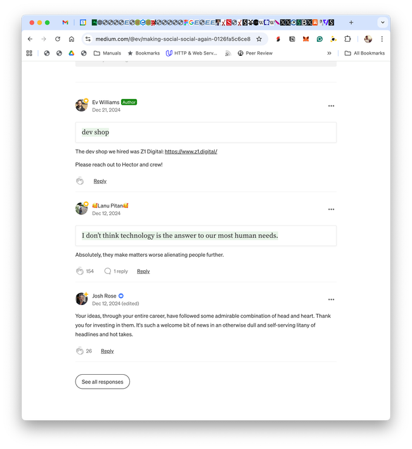Viewport: 412px width, 449px height.
Task: Click the clap icon on Lanu Pitan's comment
Action: [80, 271]
